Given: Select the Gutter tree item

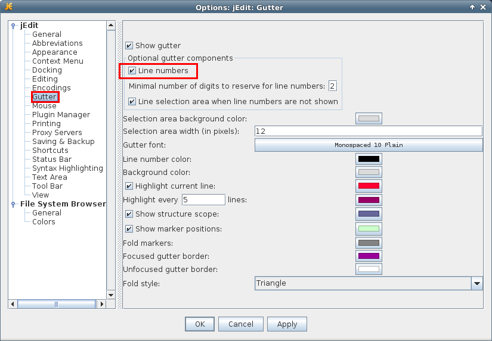Looking at the screenshot, I should 45,97.
